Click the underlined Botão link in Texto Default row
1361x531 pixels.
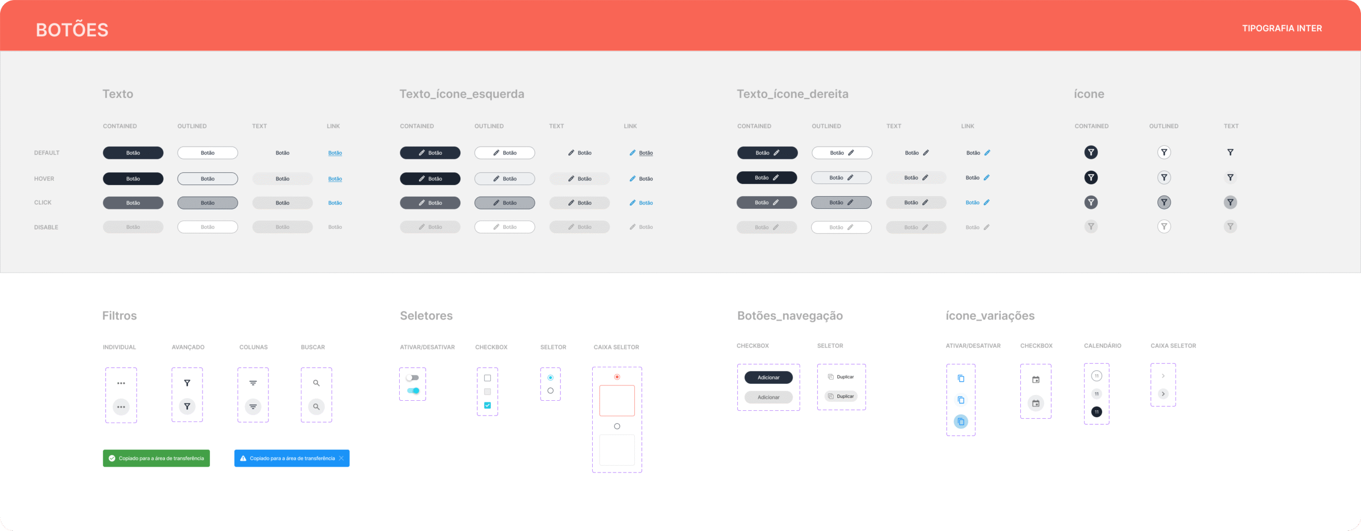[335, 153]
